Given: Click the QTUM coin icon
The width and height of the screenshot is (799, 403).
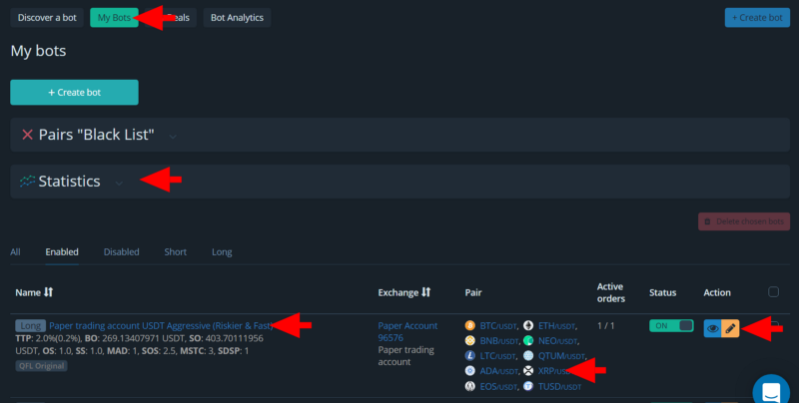Looking at the screenshot, I should (528, 356).
